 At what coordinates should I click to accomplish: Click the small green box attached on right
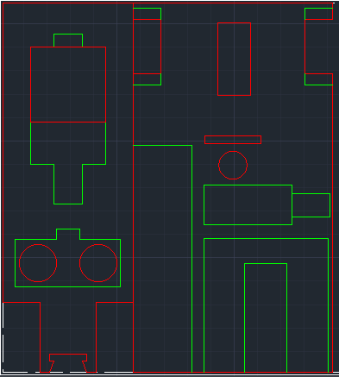click(311, 205)
